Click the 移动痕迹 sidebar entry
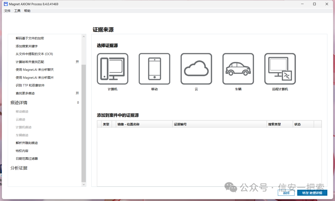Viewport: 335px width, 201px height. (x=22, y=111)
